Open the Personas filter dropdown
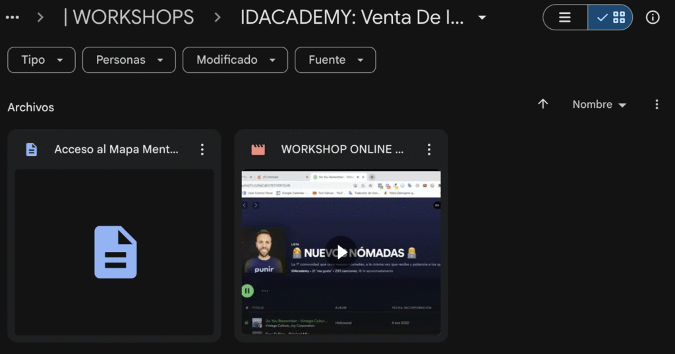Viewport: 675px width, 354px height. pyautogui.click(x=129, y=60)
